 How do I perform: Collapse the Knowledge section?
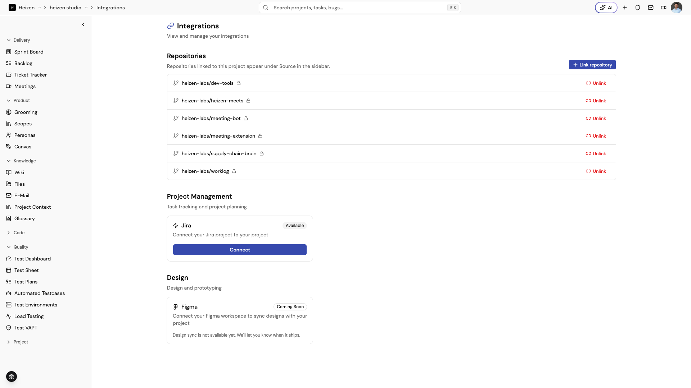point(21,161)
